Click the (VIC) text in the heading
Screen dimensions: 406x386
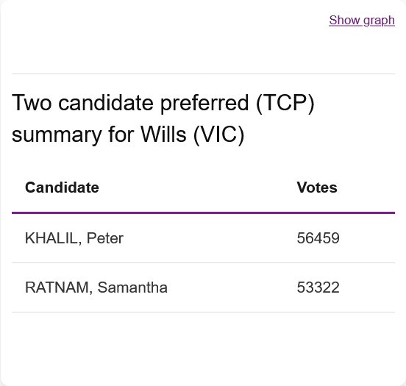pos(218,135)
